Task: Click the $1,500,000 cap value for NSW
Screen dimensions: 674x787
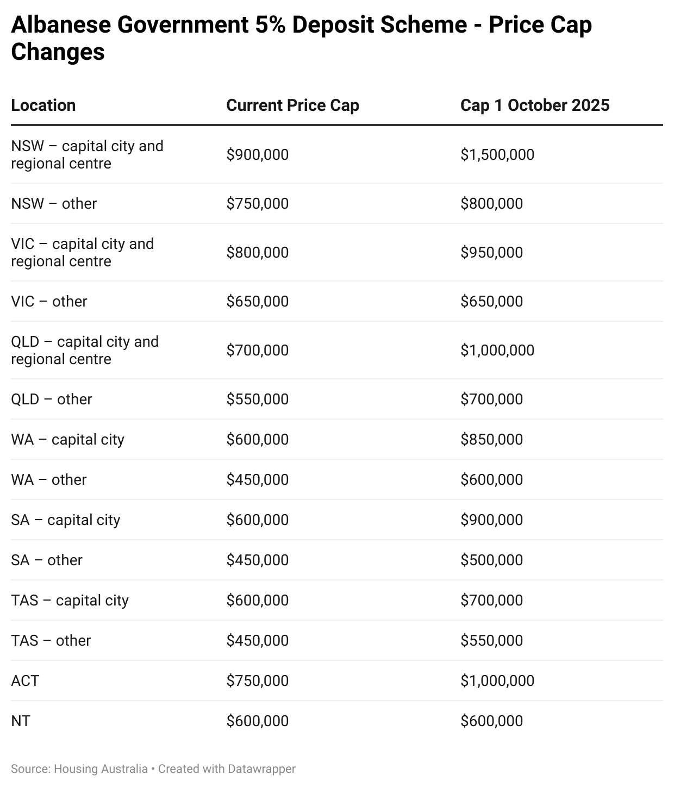Action: 497,155
